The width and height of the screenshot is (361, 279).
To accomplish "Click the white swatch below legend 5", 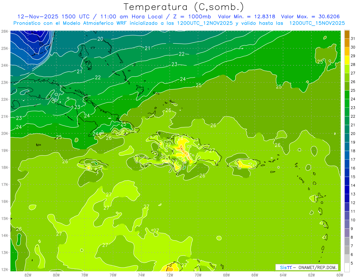I will (x=347, y=267).
